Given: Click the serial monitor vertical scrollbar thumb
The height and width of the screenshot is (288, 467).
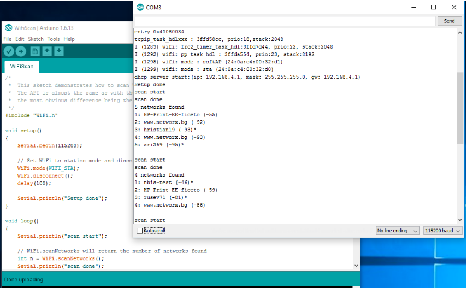Looking at the screenshot, I should [x=460, y=108].
